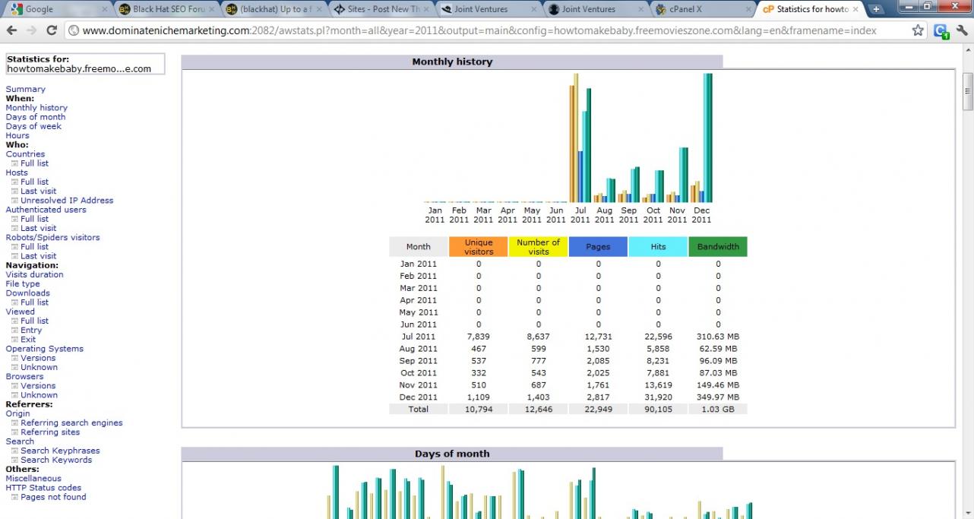This screenshot has width=974, height=519.
Task: Switch to first Joint Ventures tab
Action: tap(490, 10)
